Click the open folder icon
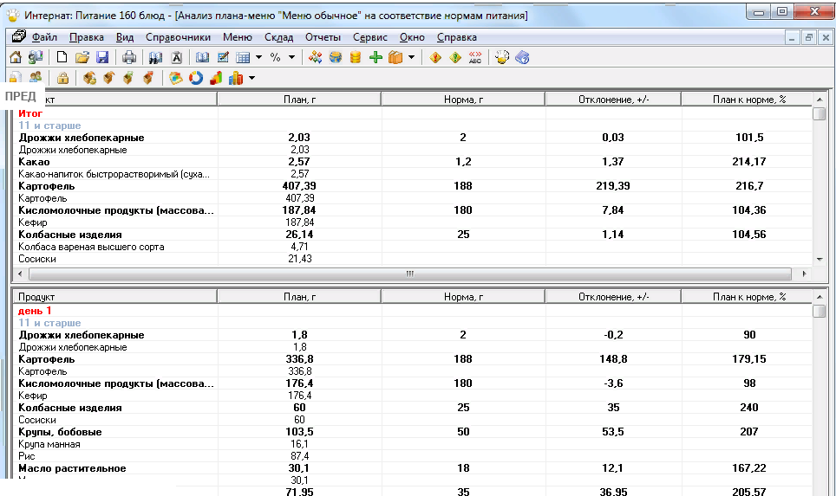Screen dimensions: 836x496 pyautogui.click(x=82, y=58)
